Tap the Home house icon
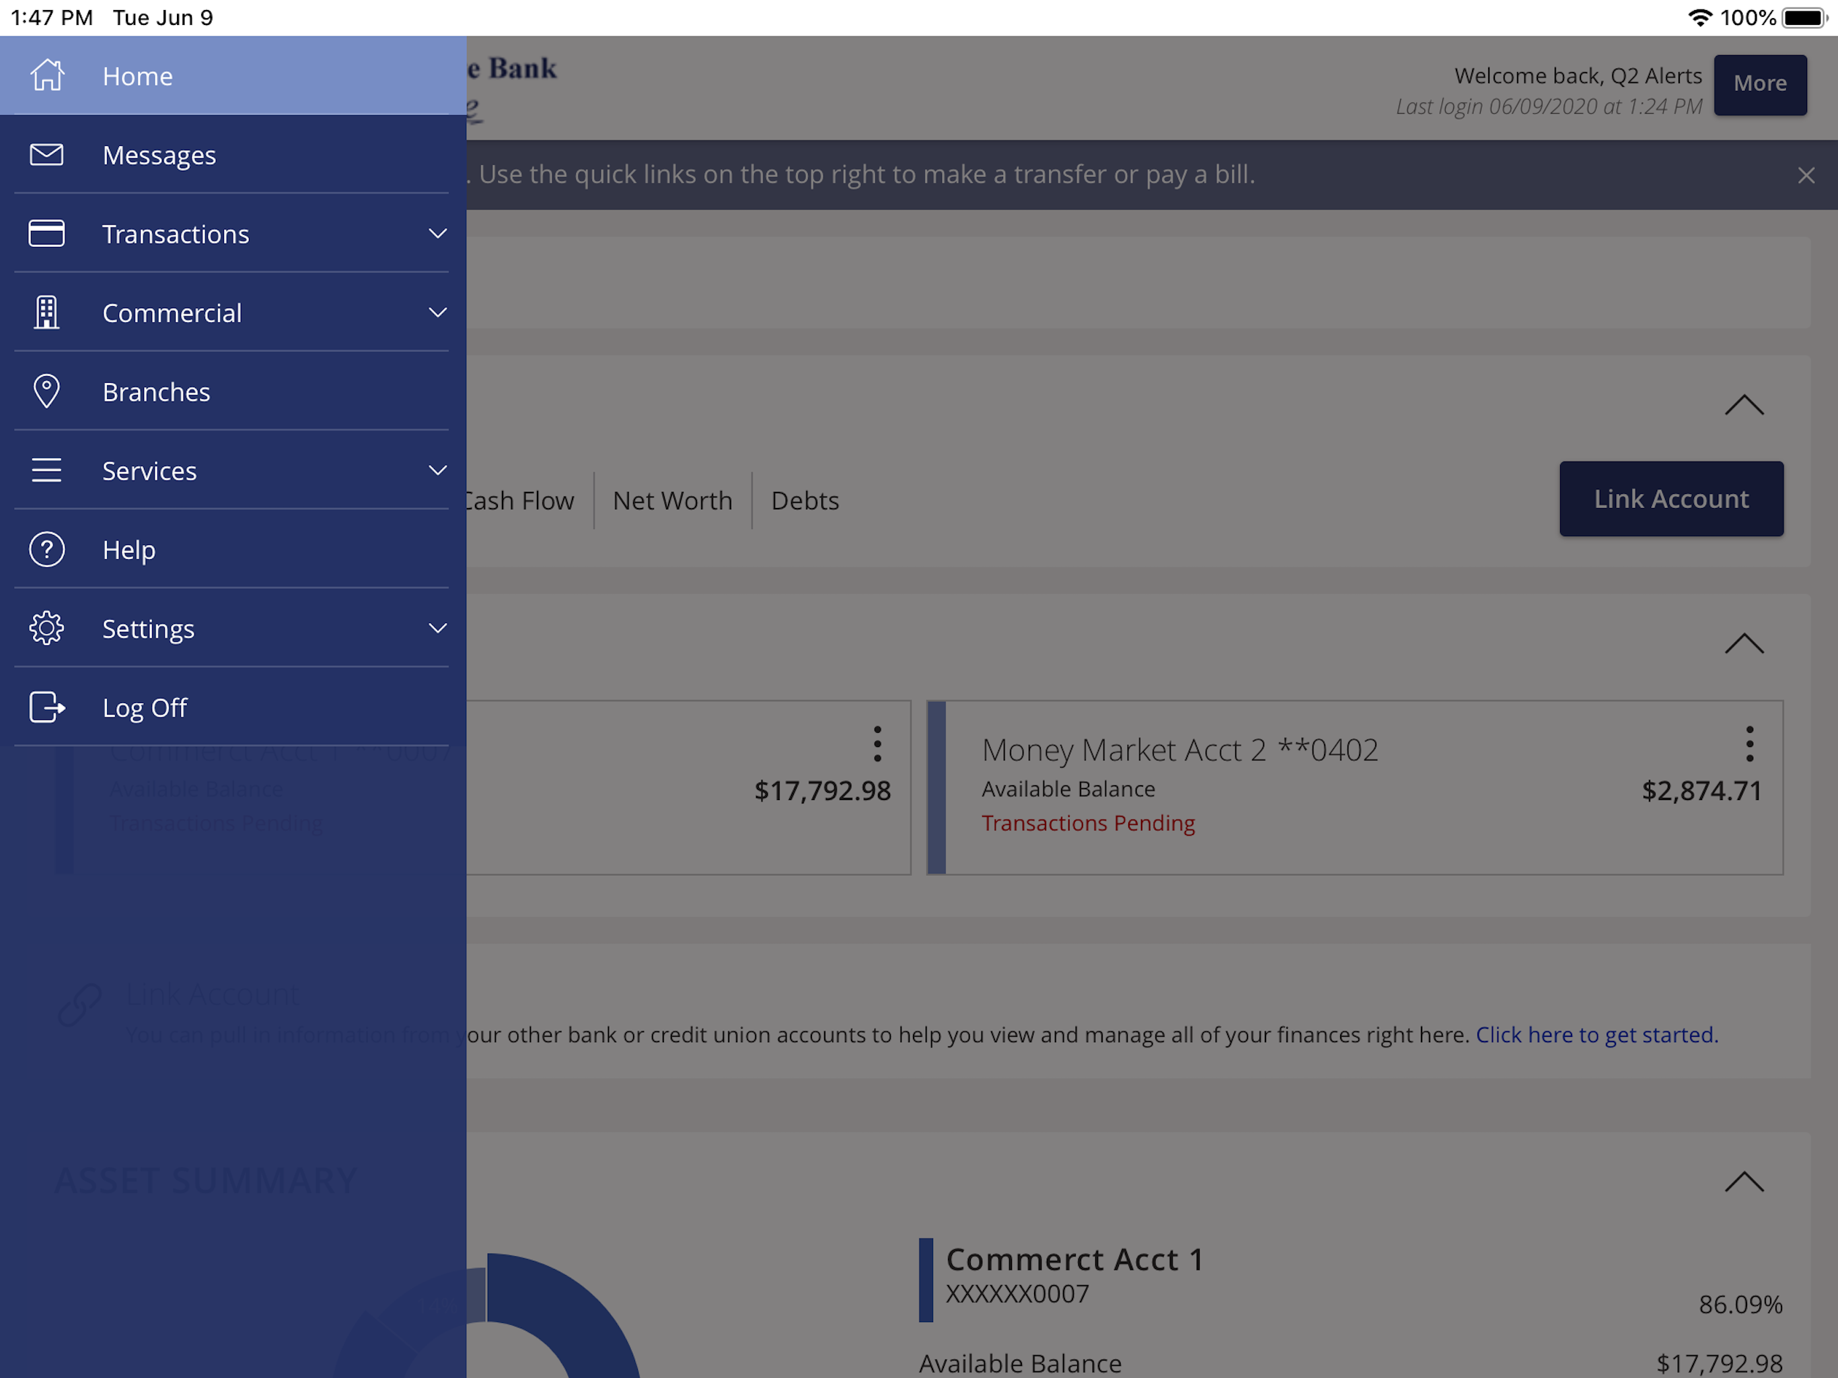 click(46, 75)
